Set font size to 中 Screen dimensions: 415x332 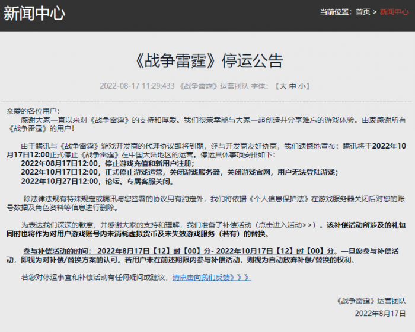pyautogui.click(x=292, y=86)
